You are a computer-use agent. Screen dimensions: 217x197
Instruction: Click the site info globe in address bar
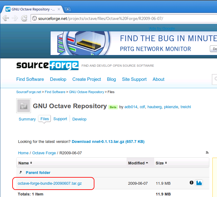point(34,18)
